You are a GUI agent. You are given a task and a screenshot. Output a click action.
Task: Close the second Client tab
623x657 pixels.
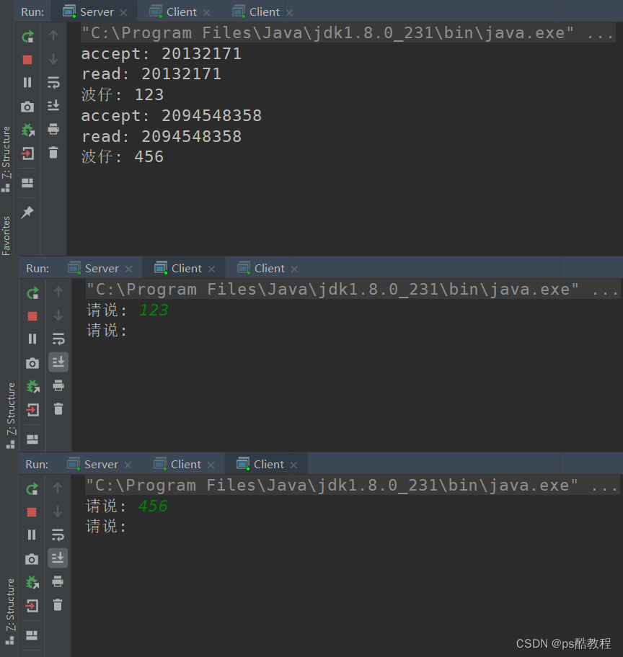(289, 12)
